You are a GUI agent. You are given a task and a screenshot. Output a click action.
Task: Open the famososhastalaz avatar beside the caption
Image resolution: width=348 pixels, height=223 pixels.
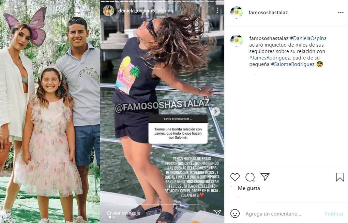236,40
